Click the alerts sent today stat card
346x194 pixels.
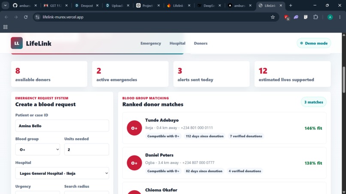click(x=211, y=74)
